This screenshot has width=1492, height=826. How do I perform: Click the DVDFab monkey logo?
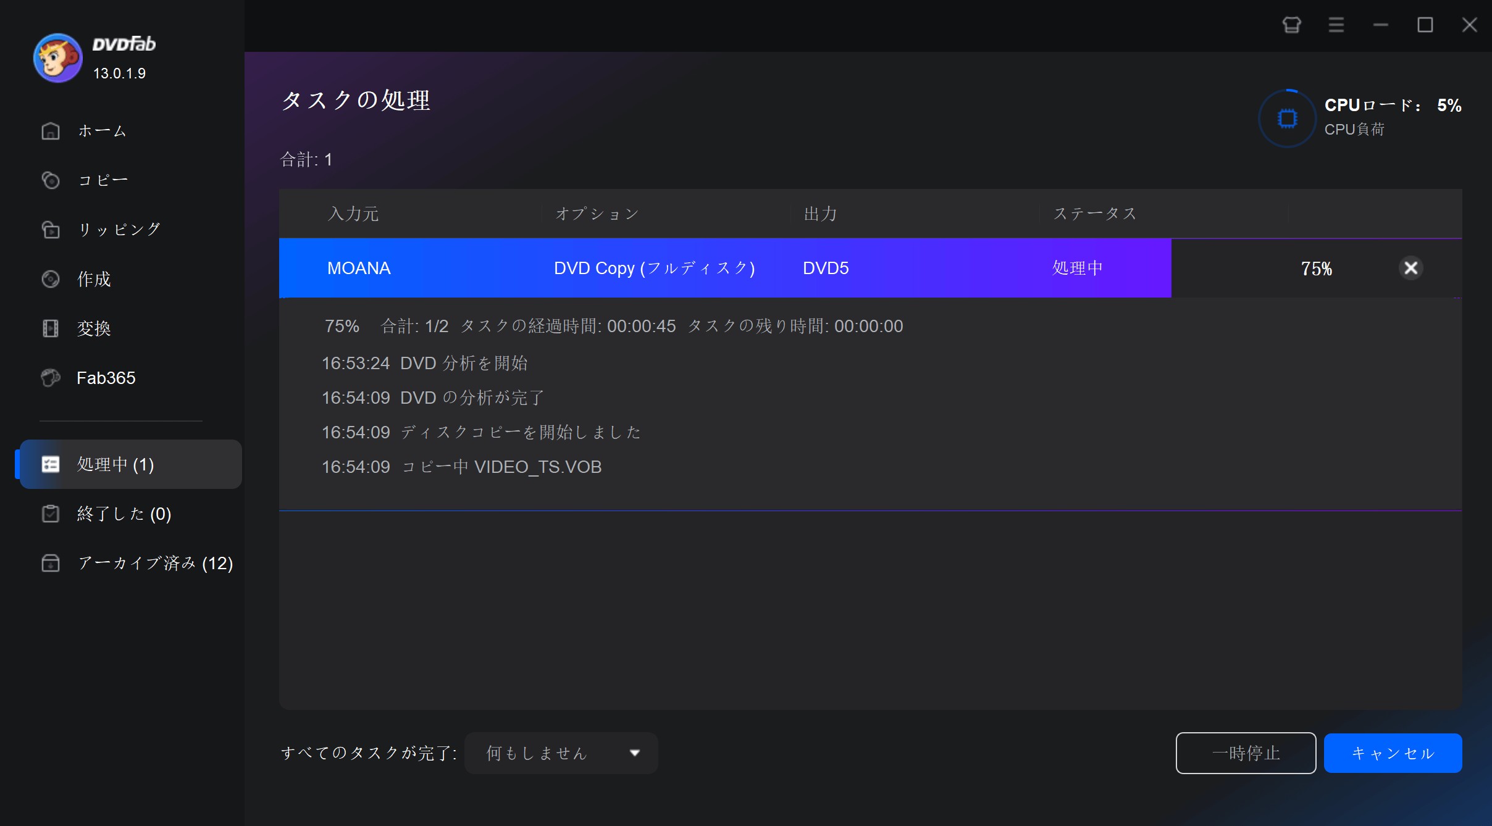[x=57, y=58]
